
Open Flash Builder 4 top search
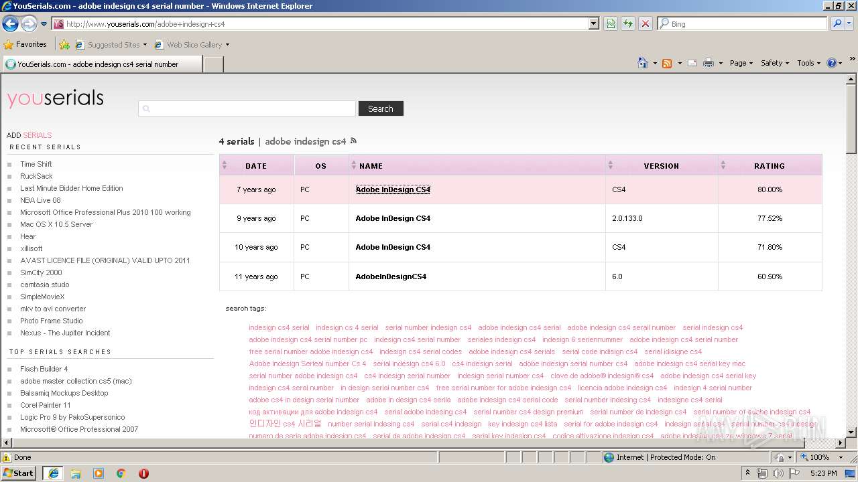[x=44, y=369]
